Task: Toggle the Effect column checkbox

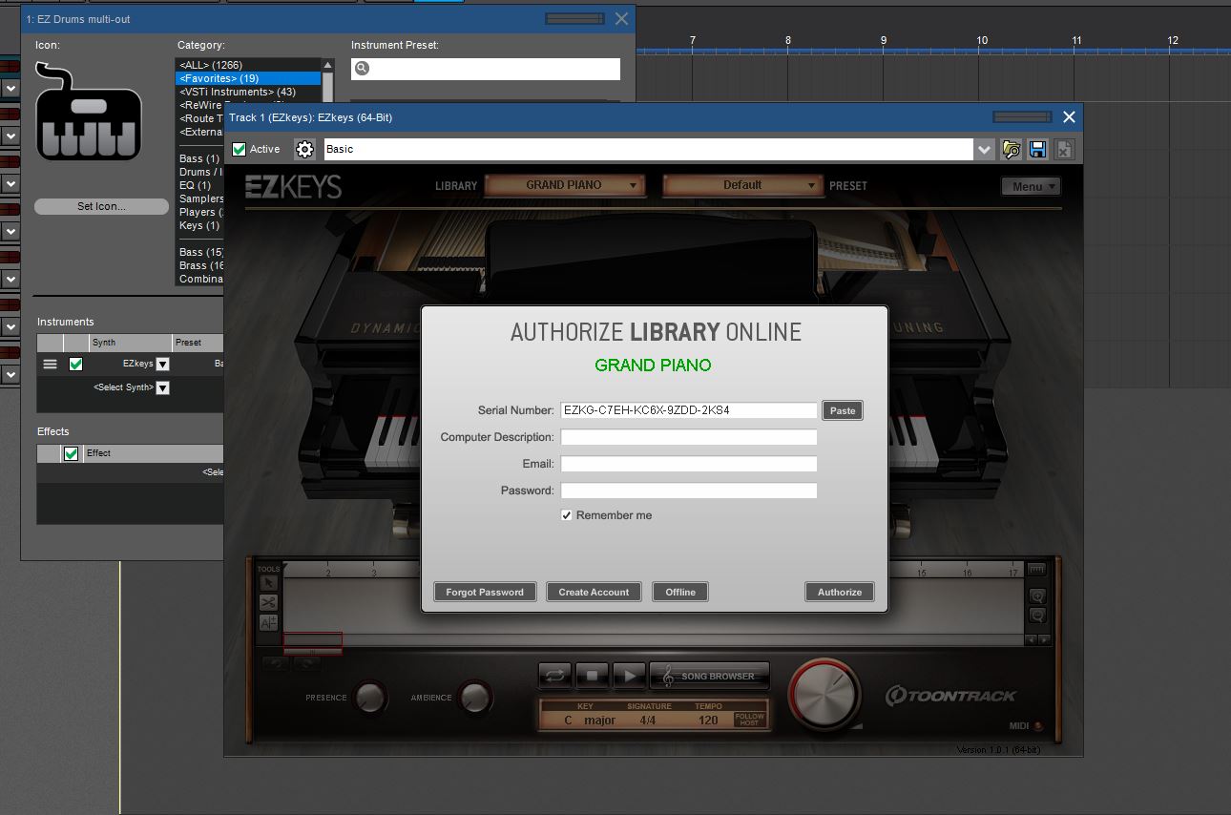Action: point(71,453)
